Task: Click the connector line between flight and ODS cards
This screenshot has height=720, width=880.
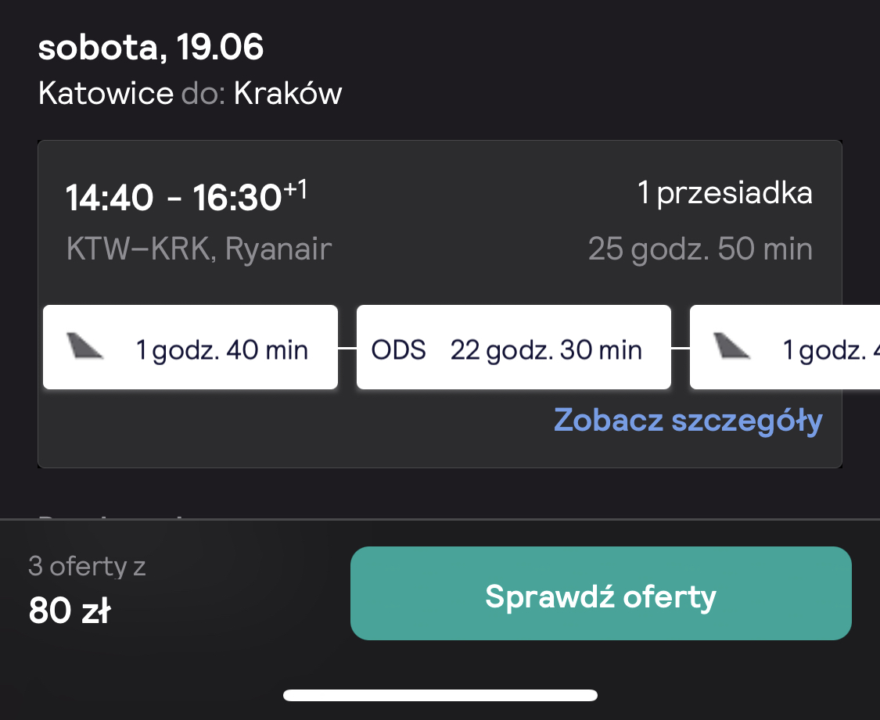Action: 347,348
